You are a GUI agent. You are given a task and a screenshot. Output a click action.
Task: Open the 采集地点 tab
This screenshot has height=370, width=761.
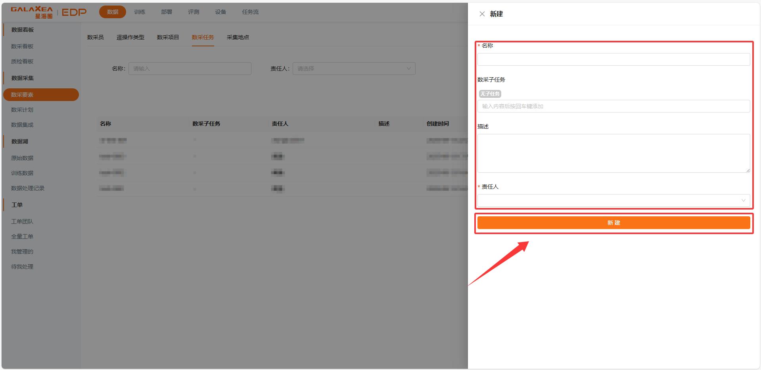click(238, 37)
